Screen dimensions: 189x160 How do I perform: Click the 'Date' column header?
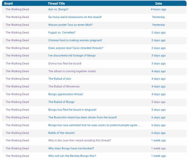[158, 3]
